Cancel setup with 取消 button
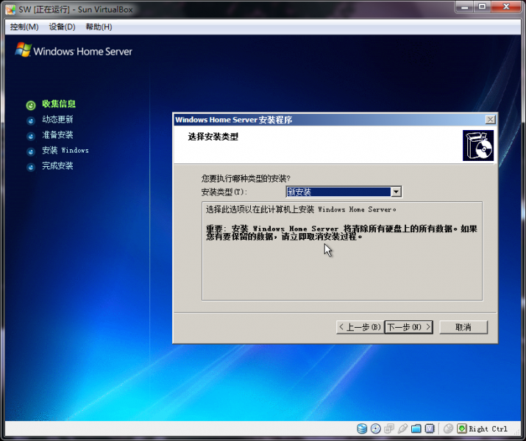 click(x=463, y=327)
